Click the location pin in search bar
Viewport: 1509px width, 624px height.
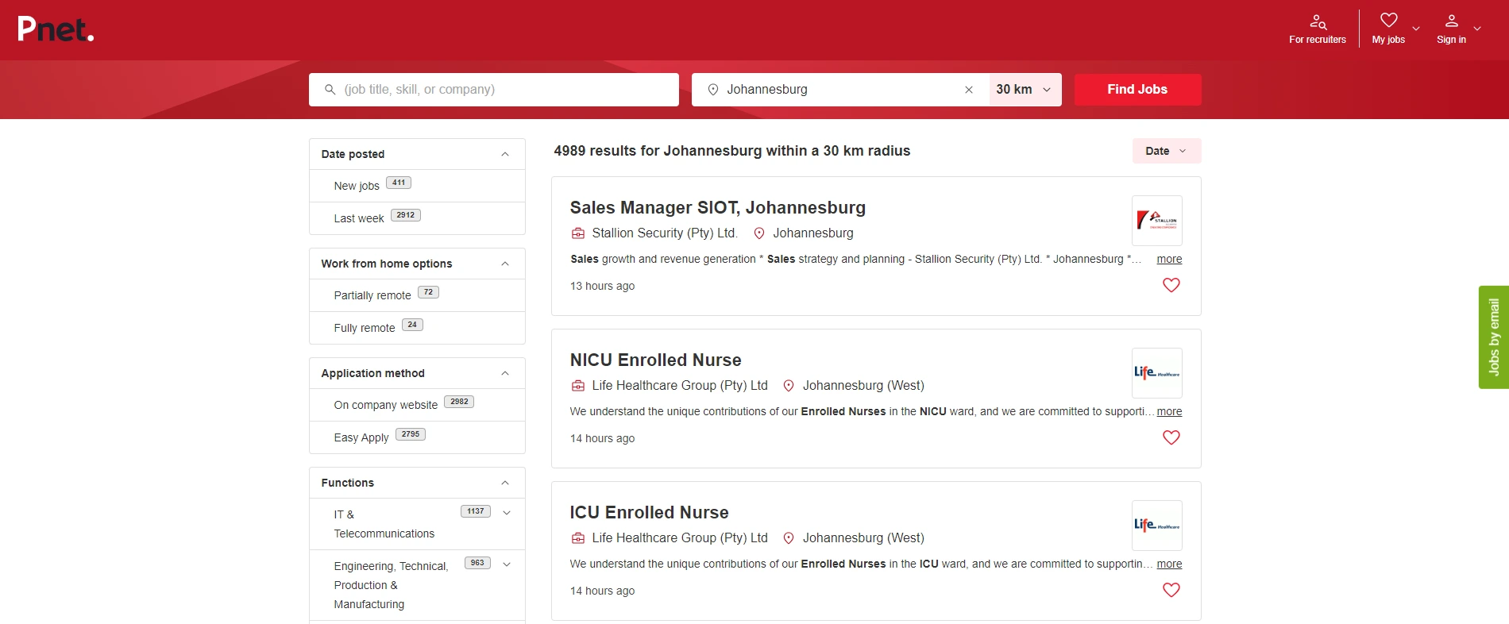[713, 90]
